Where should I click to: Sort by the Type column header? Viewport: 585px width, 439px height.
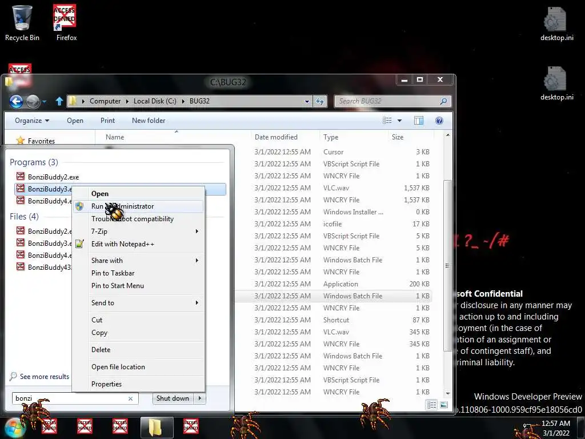pos(331,137)
